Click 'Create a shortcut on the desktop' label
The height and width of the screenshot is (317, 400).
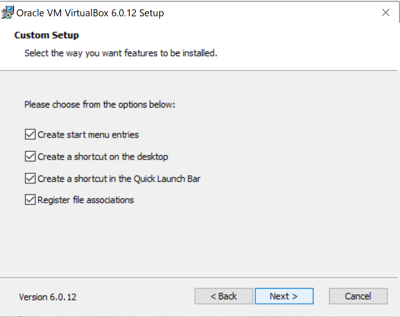click(x=102, y=157)
